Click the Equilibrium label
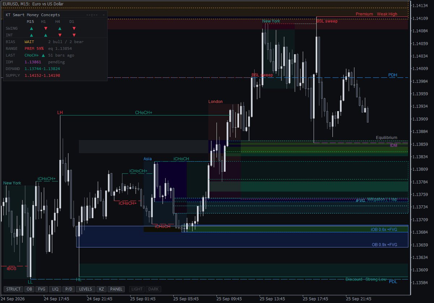The width and height of the screenshot is (434, 303). (386, 138)
